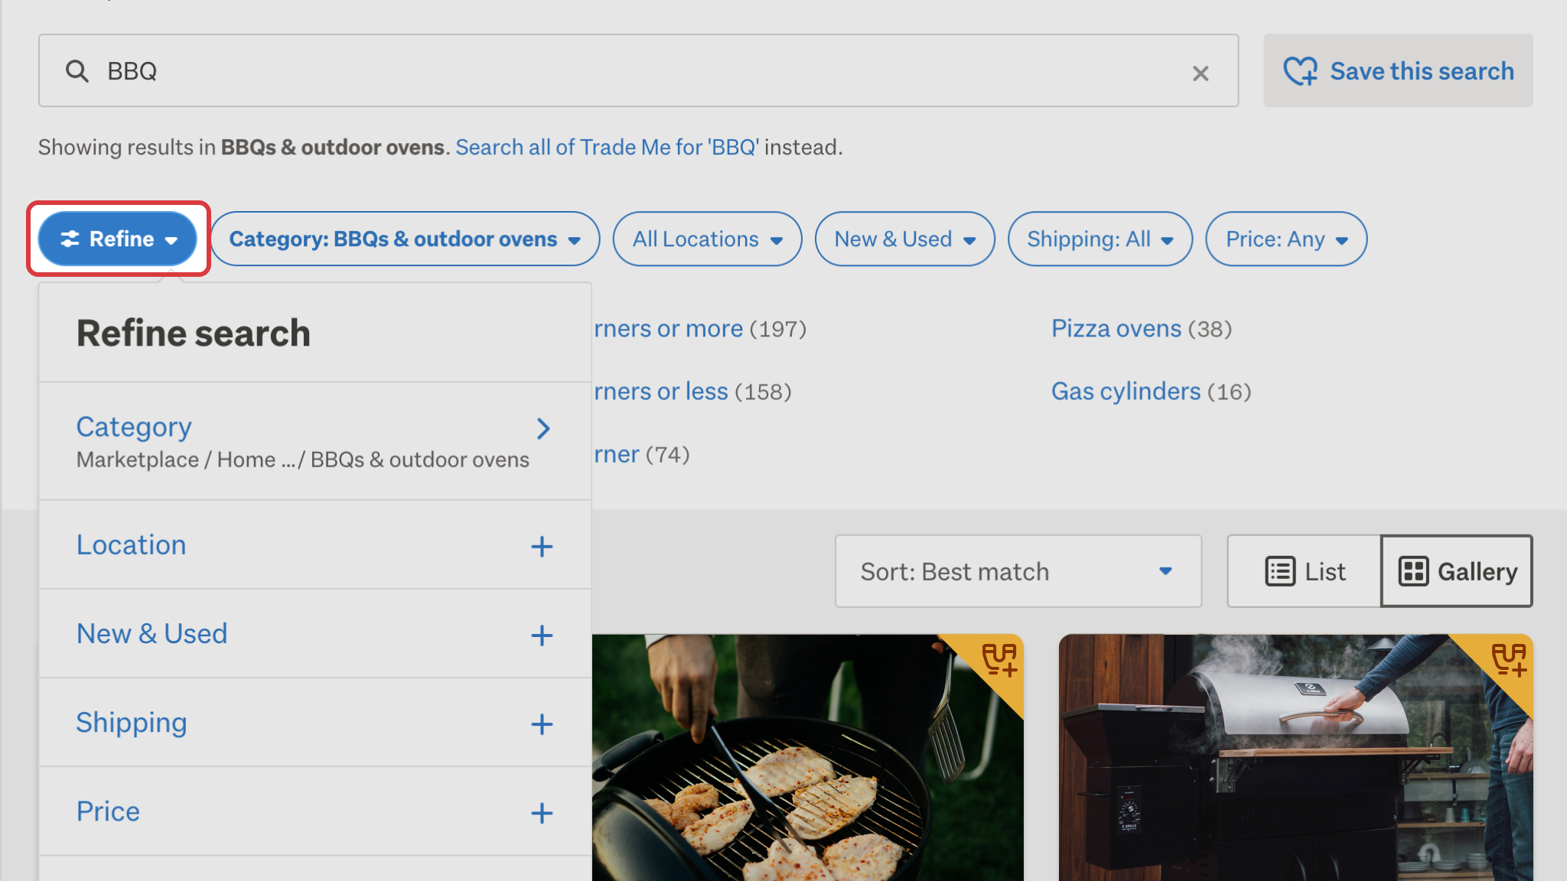This screenshot has width=1567, height=881.
Task: Open the Price: Any dropdown
Action: point(1285,239)
